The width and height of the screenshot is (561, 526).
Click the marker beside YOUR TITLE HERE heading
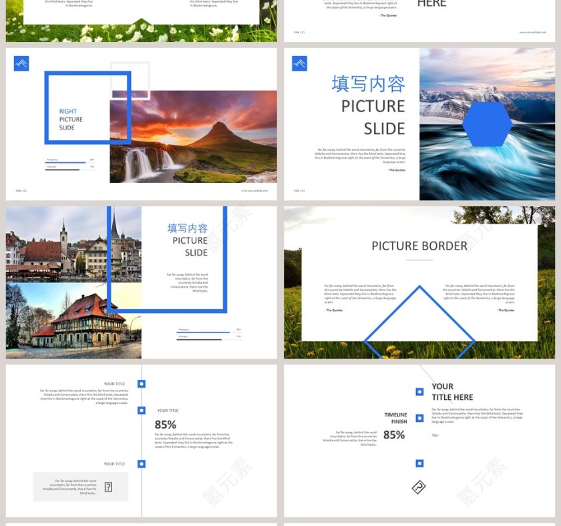click(419, 392)
